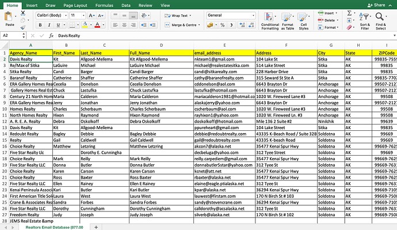The width and height of the screenshot is (397, 230).
Task: Add a new sheet with plus
Action: click(96, 227)
